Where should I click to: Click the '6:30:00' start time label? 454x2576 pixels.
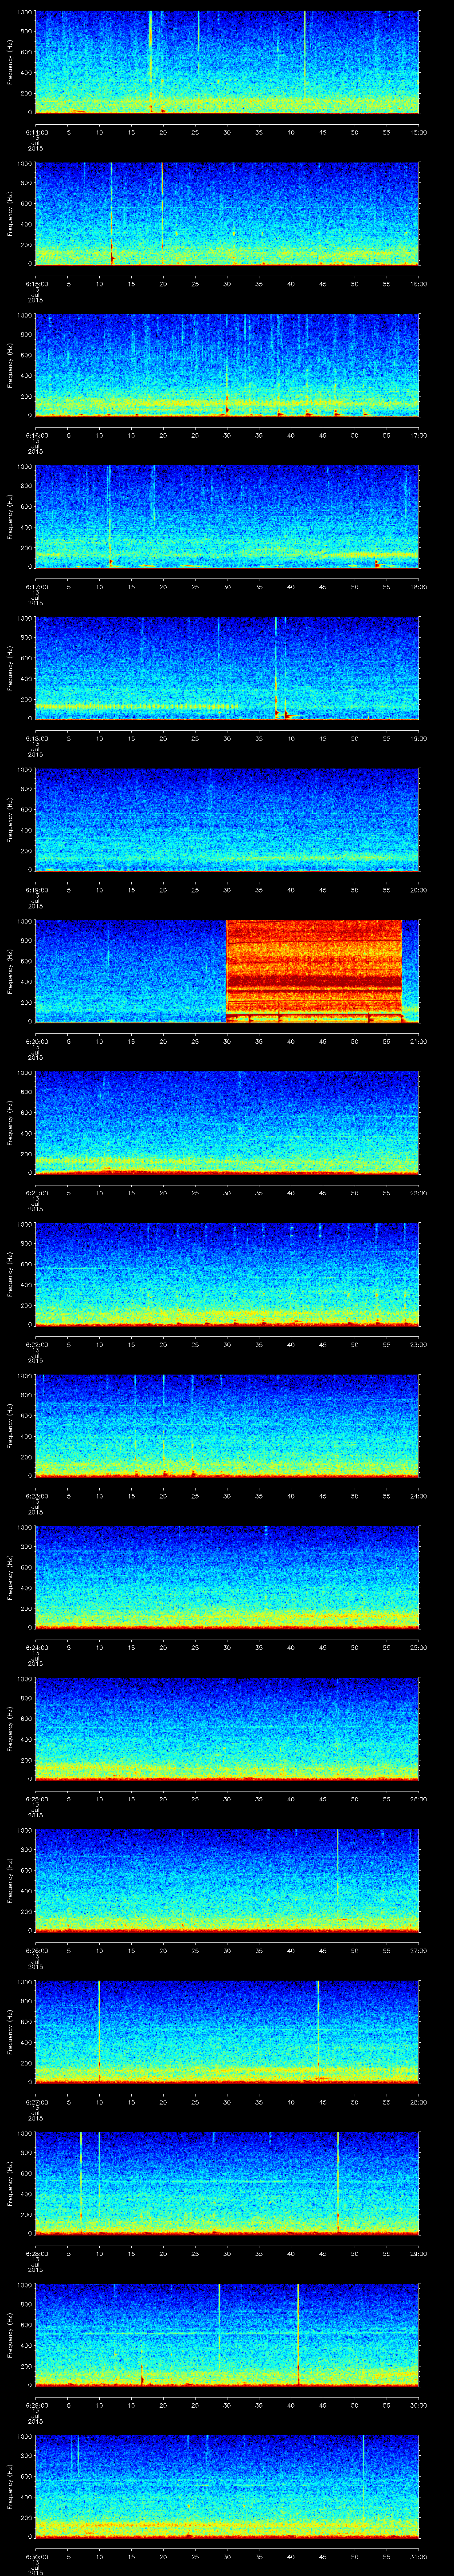coord(37,2556)
